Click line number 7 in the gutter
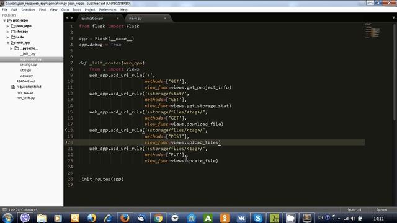The height and width of the screenshot is (223, 397). coord(71,63)
